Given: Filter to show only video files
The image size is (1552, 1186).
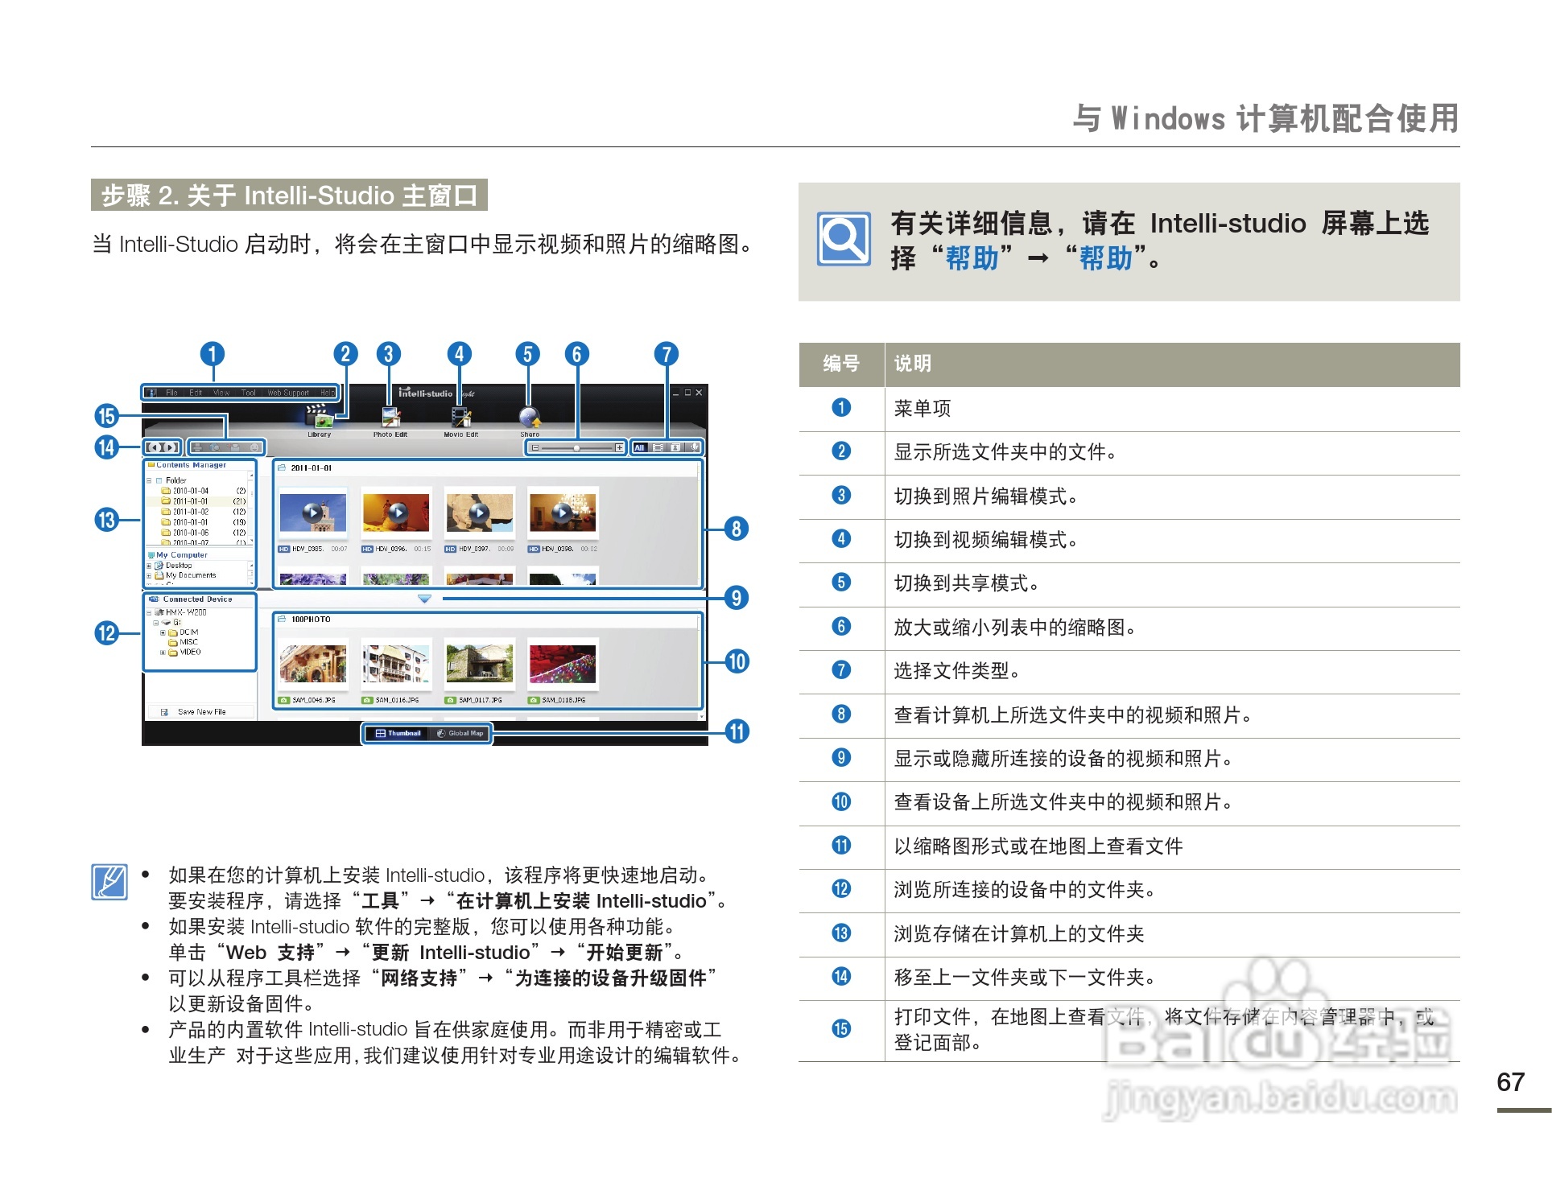Looking at the screenshot, I should pos(658,447).
